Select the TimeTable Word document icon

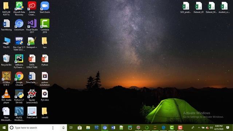(32, 76)
